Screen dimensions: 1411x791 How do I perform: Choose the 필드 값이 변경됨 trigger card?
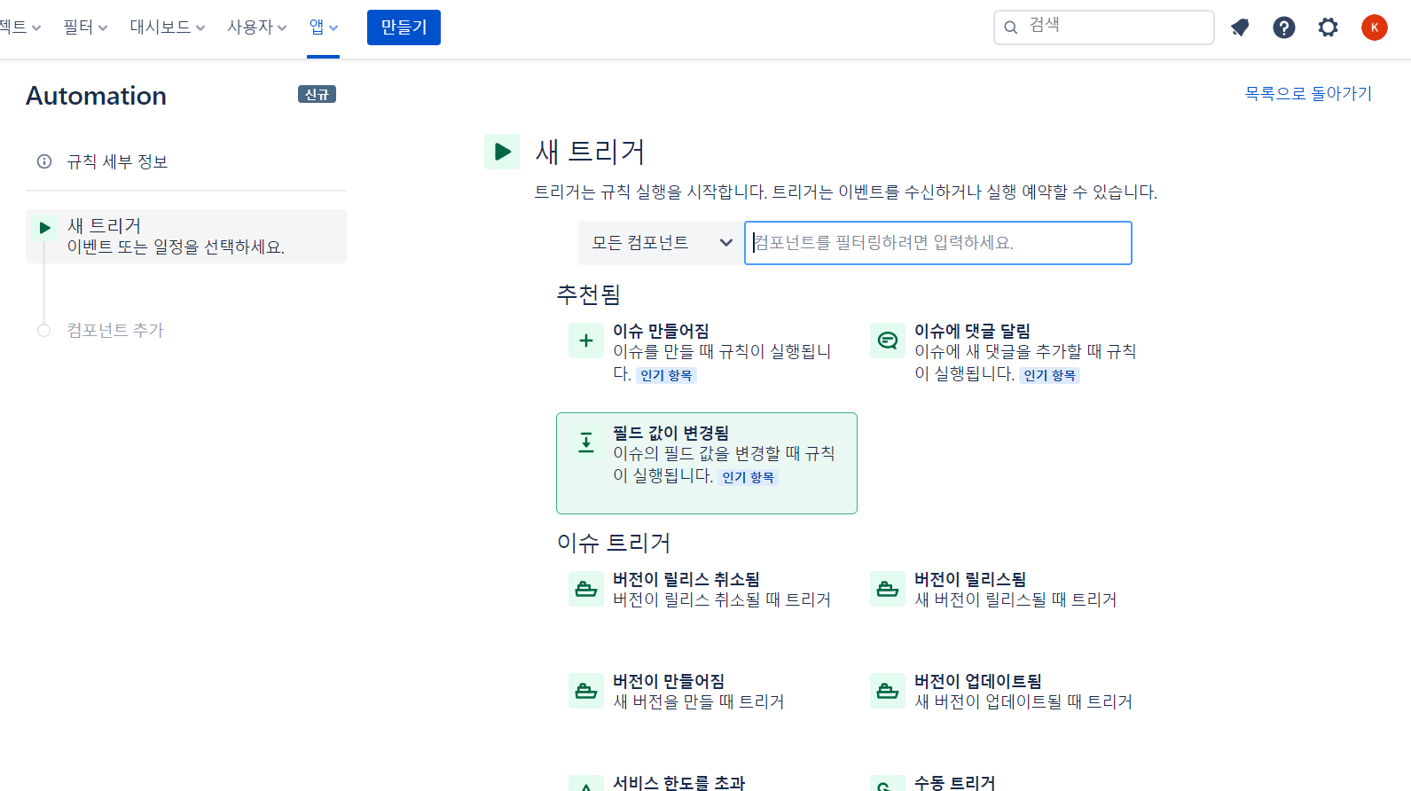click(707, 463)
